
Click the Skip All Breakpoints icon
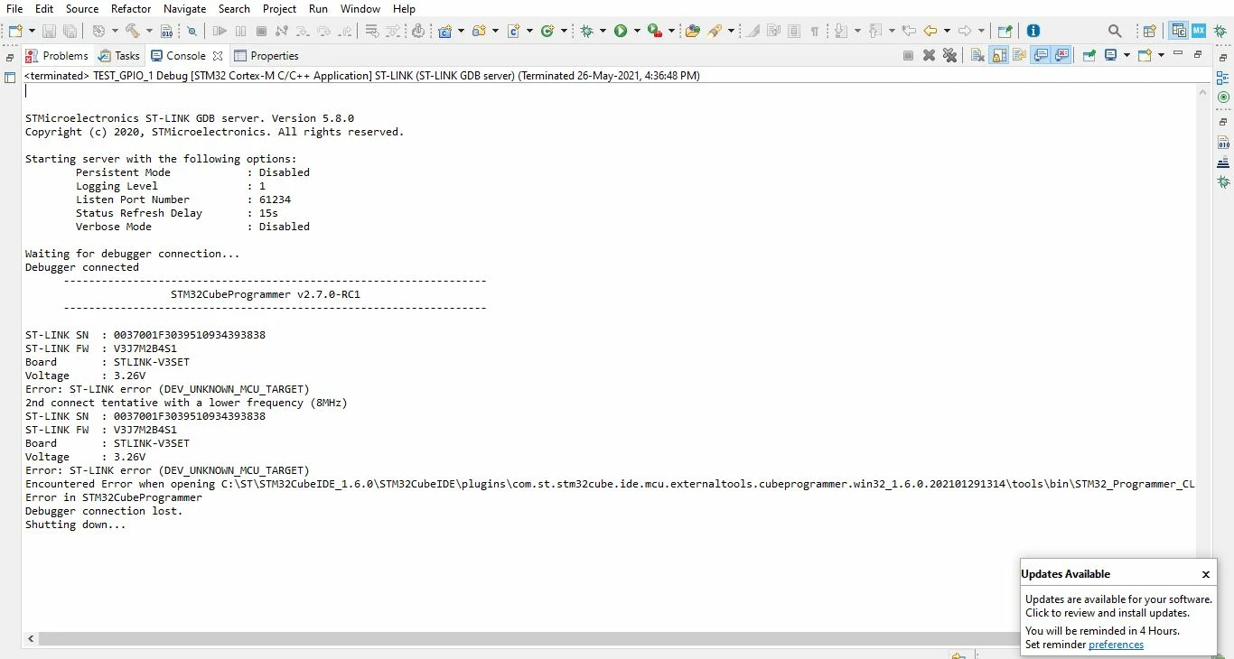pyautogui.click(x=192, y=31)
